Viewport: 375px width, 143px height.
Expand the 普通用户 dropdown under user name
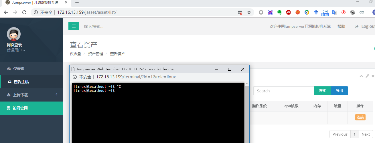point(16,50)
